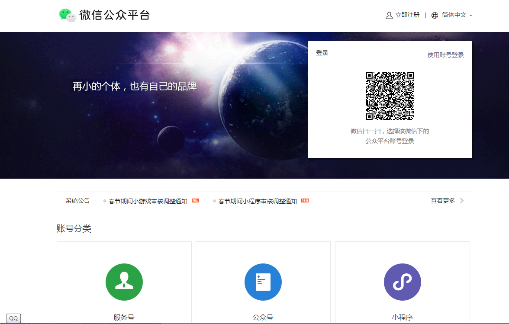Switch to 使用账号登录 account login
The height and width of the screenshot is (324, 509).
445,55
